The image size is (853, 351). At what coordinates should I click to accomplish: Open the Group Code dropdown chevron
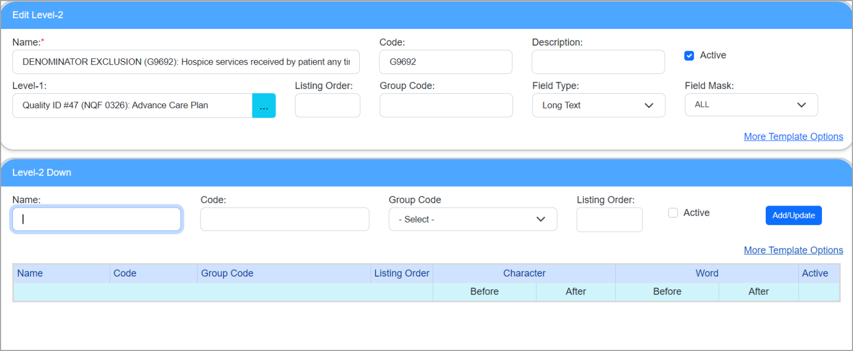540,219
